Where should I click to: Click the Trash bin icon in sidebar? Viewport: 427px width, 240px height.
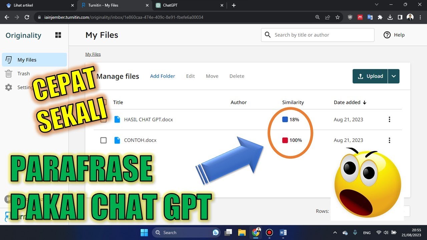(9, 74)
